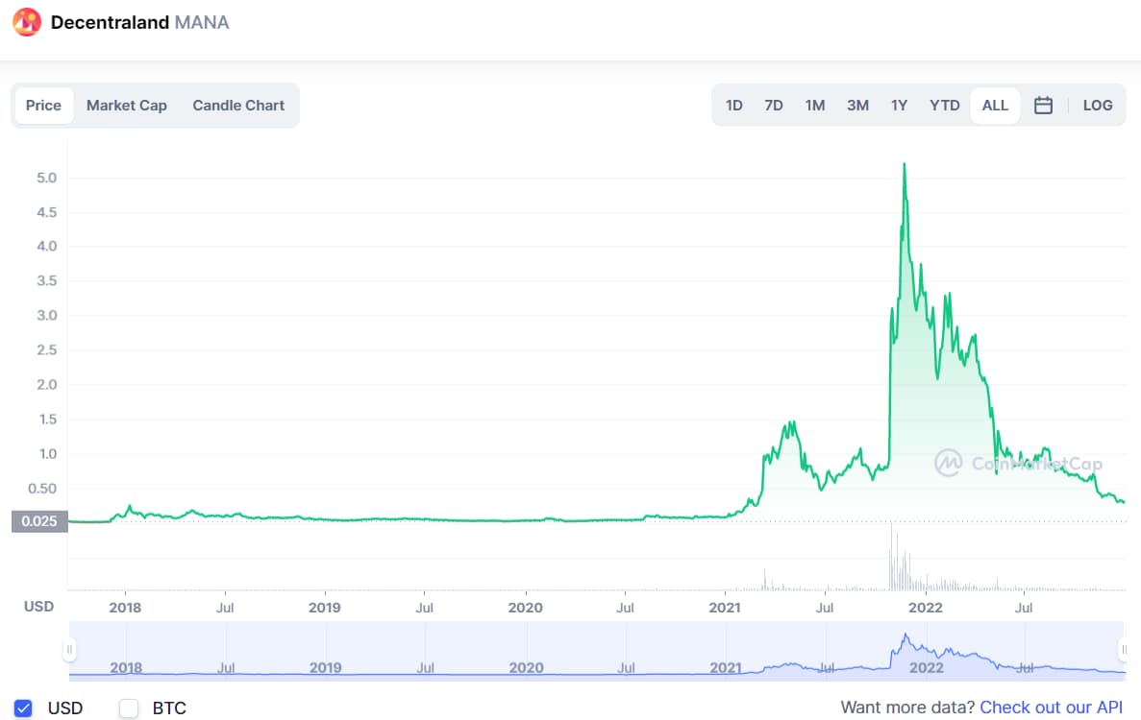The width and height of the screenshot is (1141, 720).
Task: Toggle the LOG scale button
Action: pyautogui.click(x=1097, y=106)
